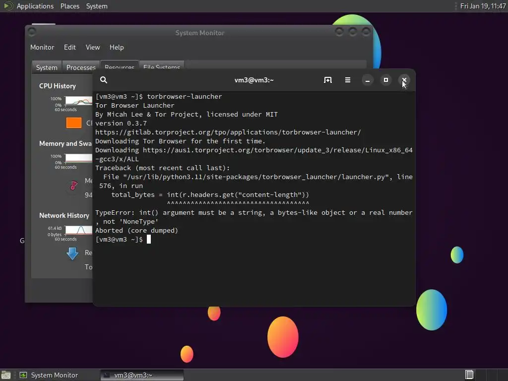Click the clock showing Fri Jan 19

tap(483, 6)
